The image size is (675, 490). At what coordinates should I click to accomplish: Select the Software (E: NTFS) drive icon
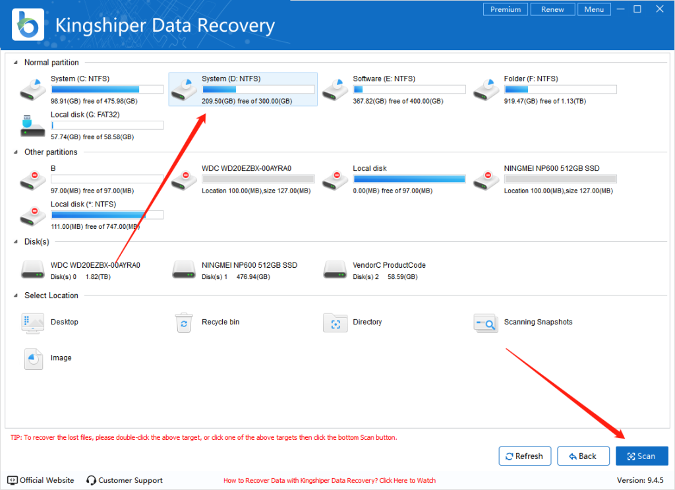click(x=335, y=90)
